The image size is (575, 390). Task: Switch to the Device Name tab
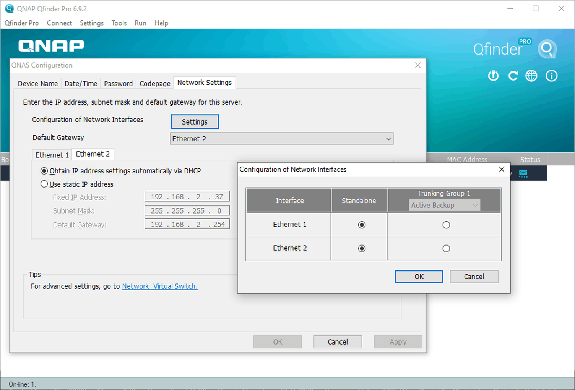point(38,83)
